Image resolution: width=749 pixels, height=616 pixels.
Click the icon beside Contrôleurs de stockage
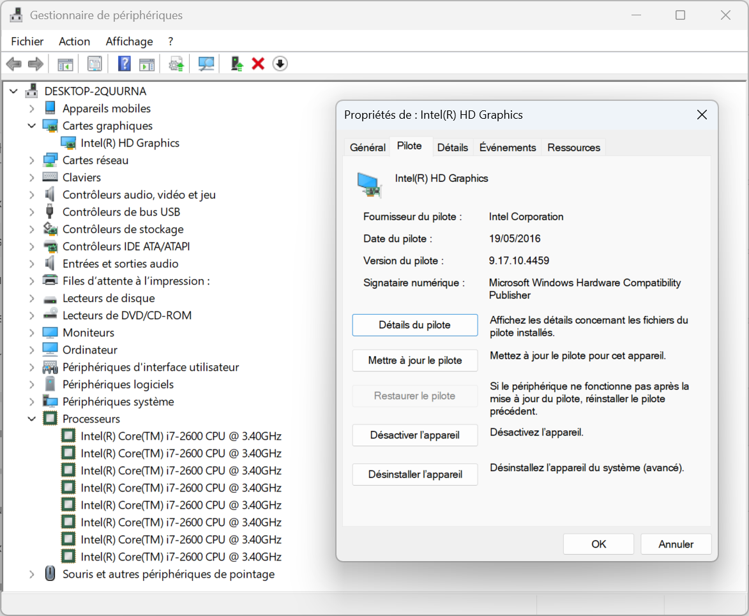tap(50, 229)
